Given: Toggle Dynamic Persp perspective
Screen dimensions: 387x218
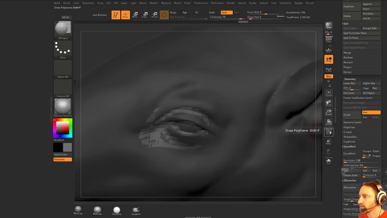Looking at the screenshot, I should 329,39.
